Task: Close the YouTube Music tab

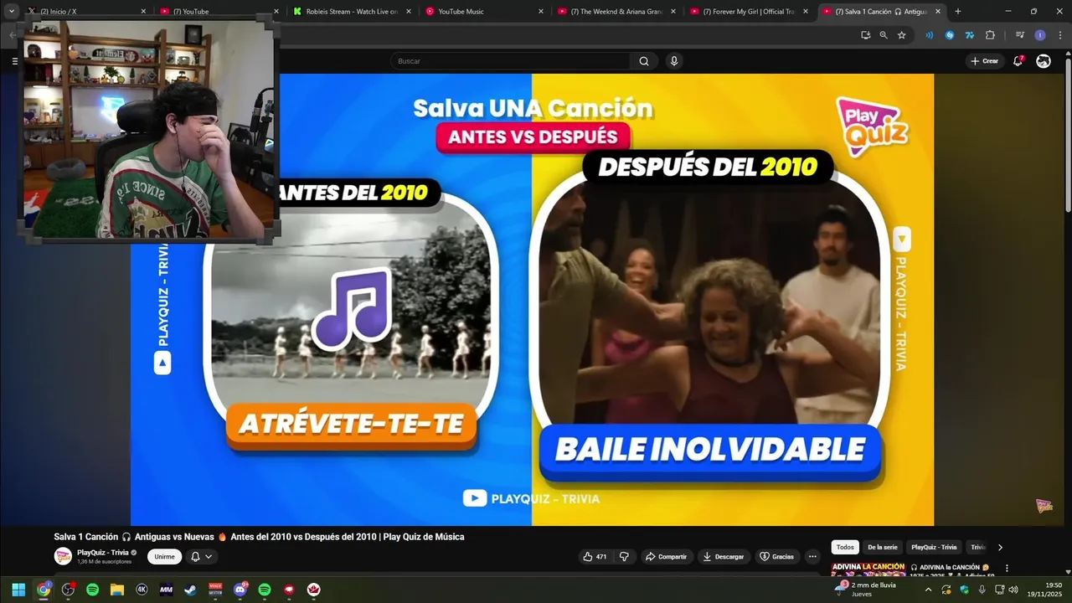Action: pos(541,12)
